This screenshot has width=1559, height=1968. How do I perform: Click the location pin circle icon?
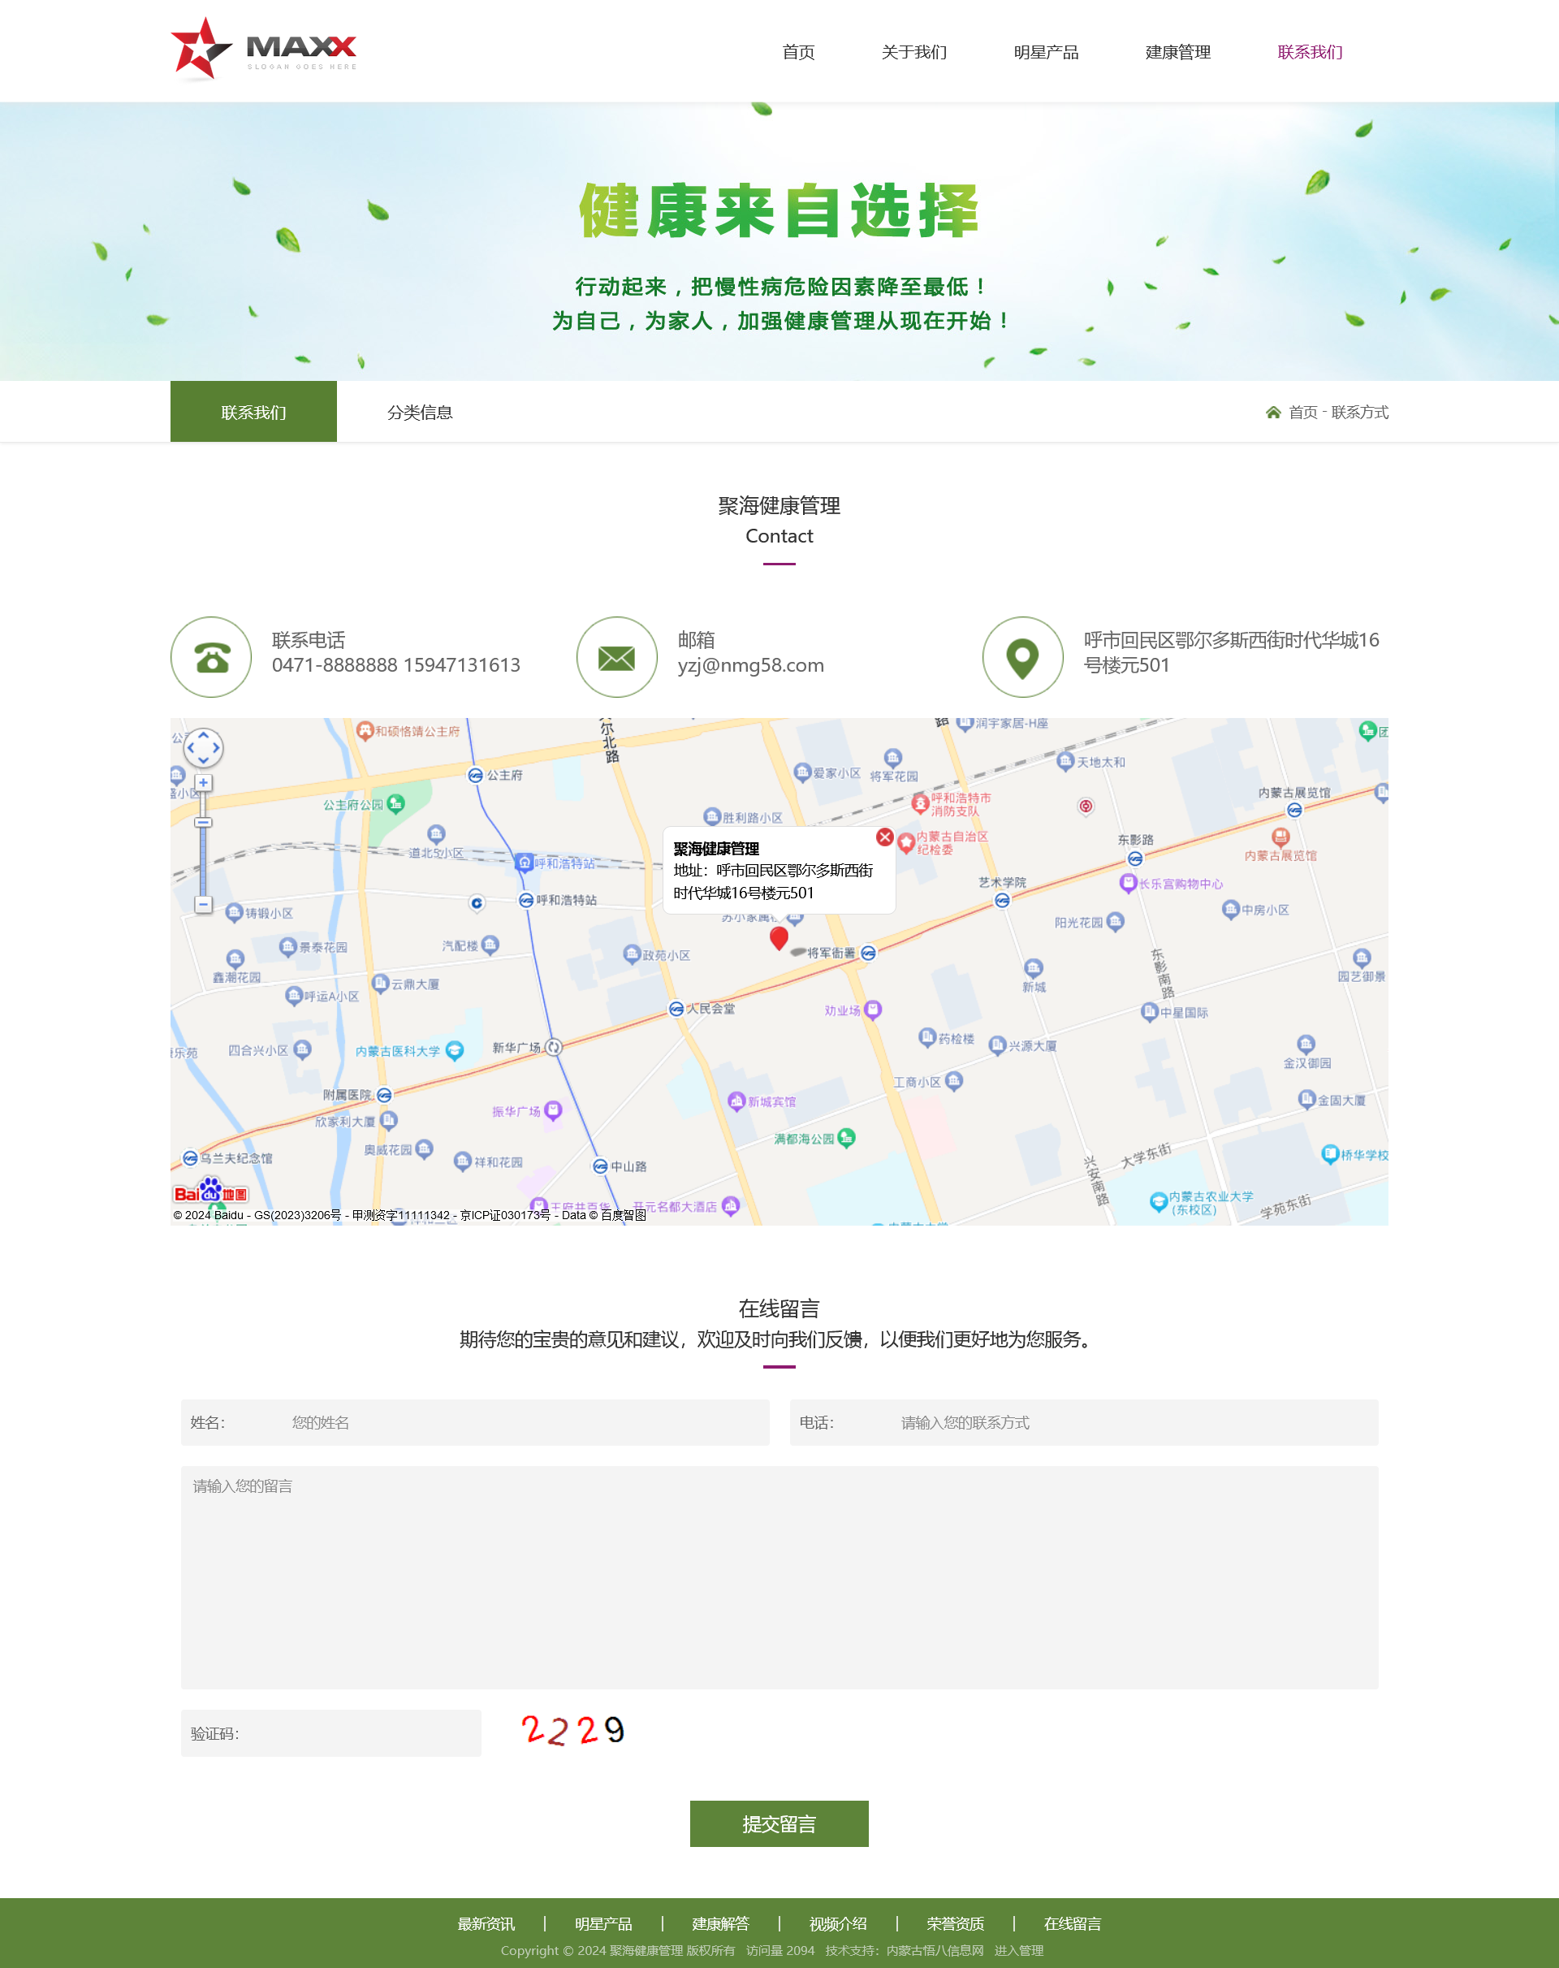pyautogui.click(x=1022, y=657)
